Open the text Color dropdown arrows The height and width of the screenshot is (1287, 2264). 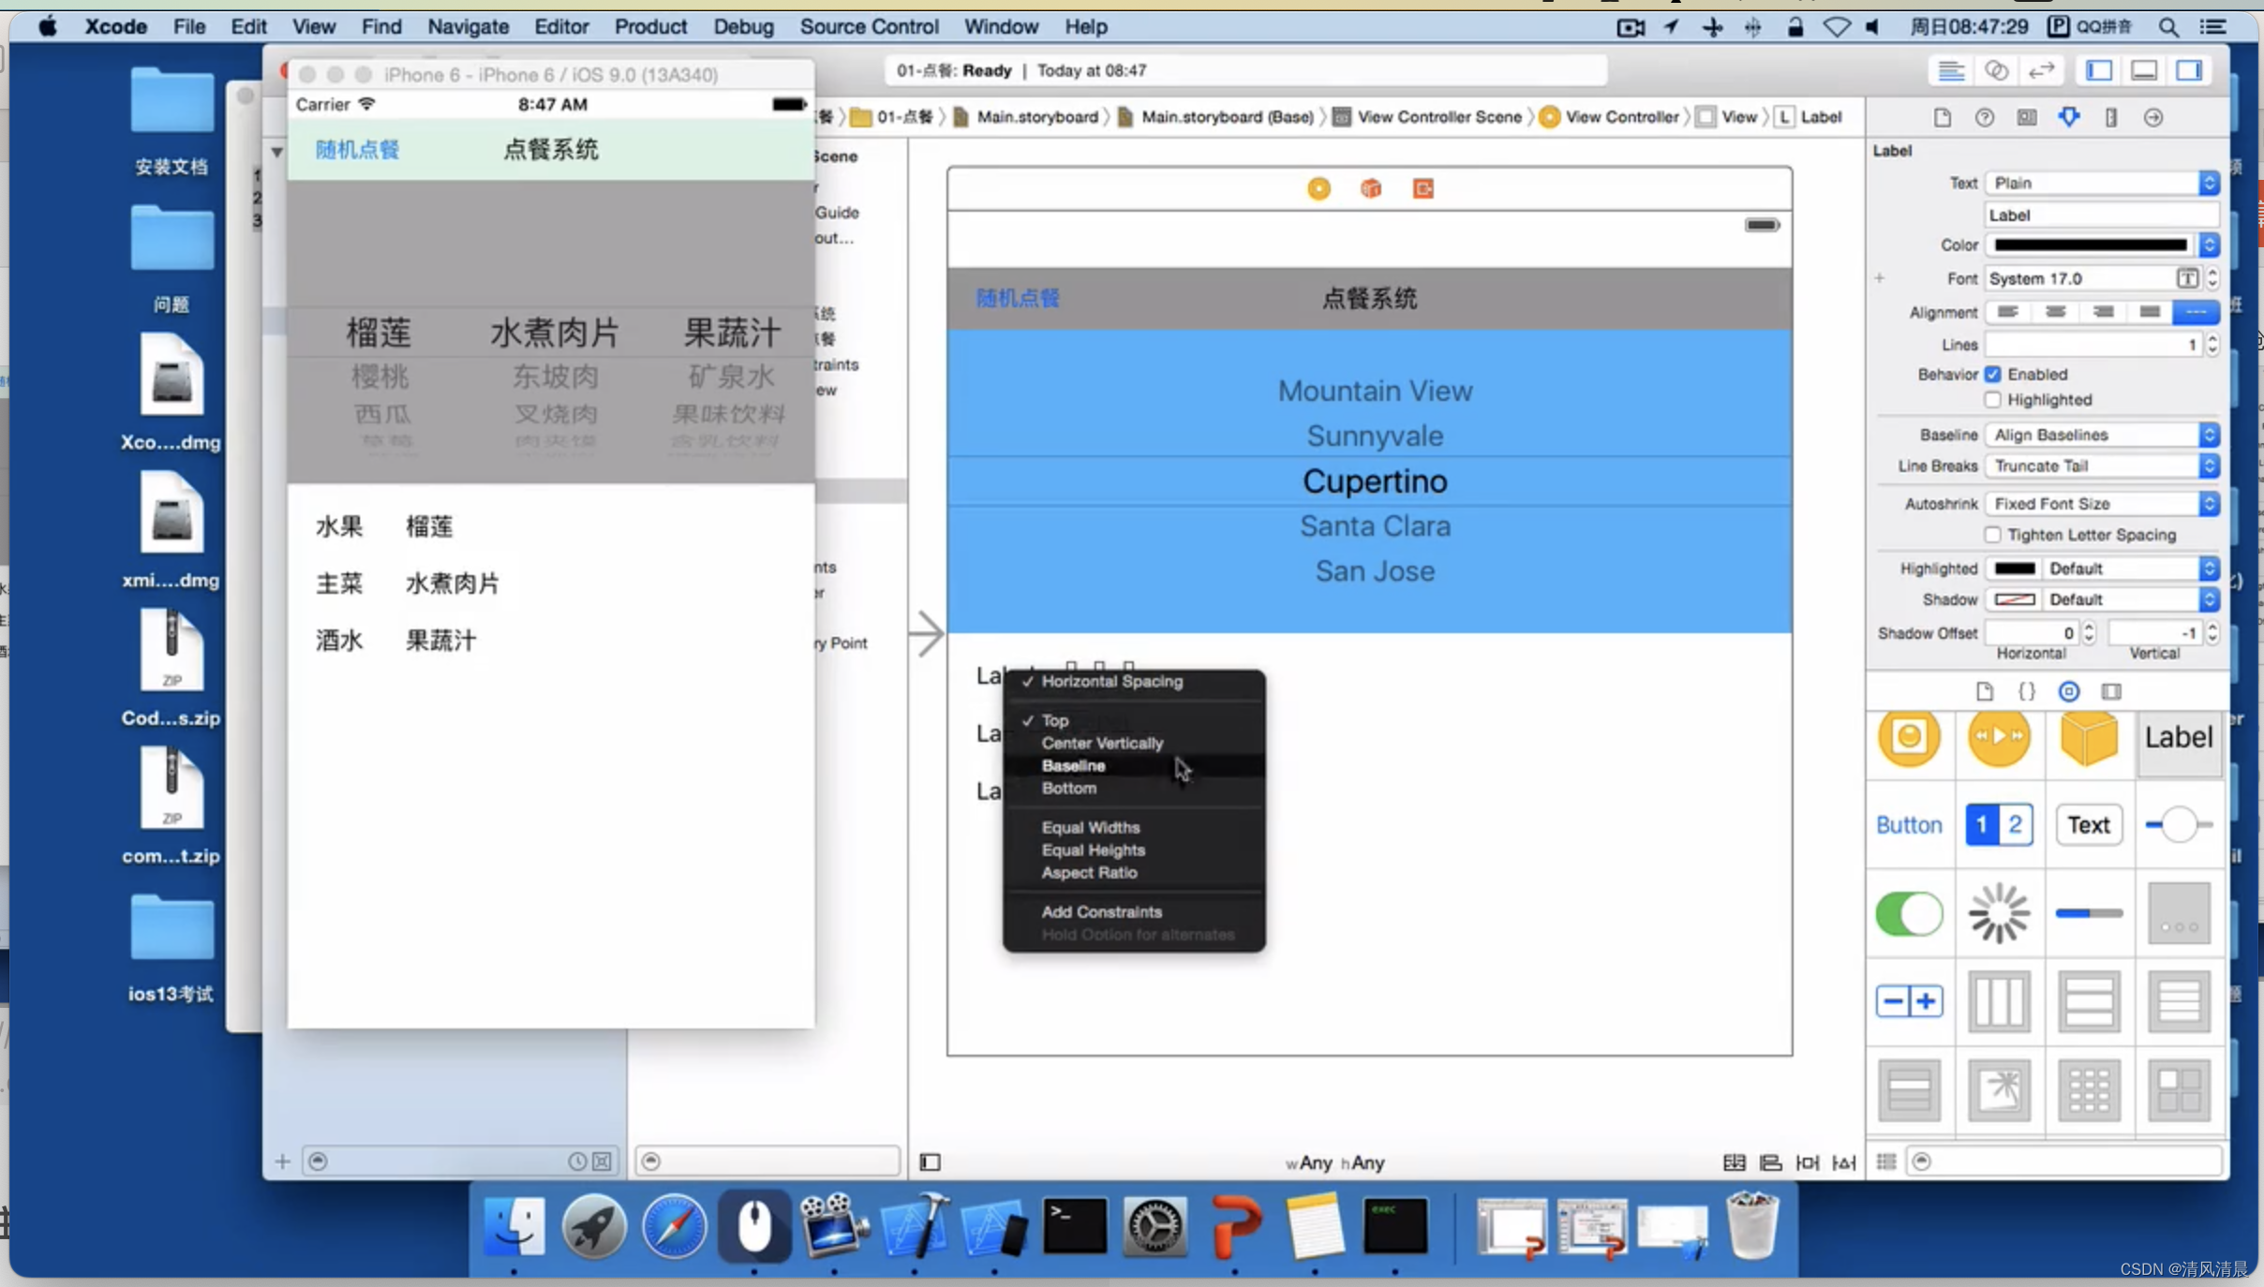pos(2209,245)
